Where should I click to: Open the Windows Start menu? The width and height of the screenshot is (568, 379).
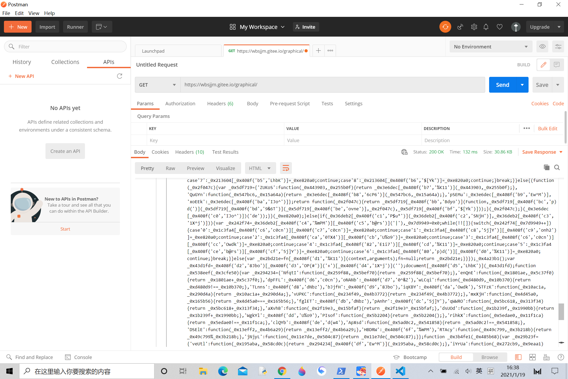pos(9,371)
